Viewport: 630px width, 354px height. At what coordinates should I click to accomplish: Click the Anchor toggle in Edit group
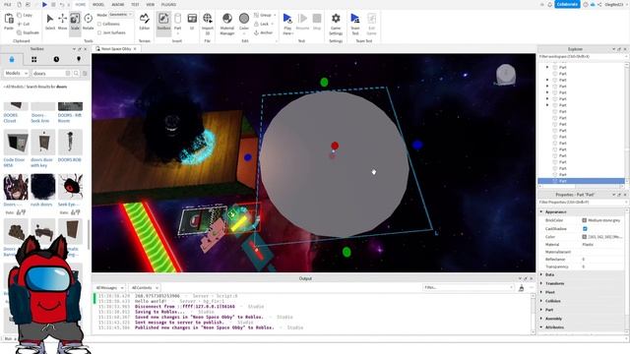[264, 32]
